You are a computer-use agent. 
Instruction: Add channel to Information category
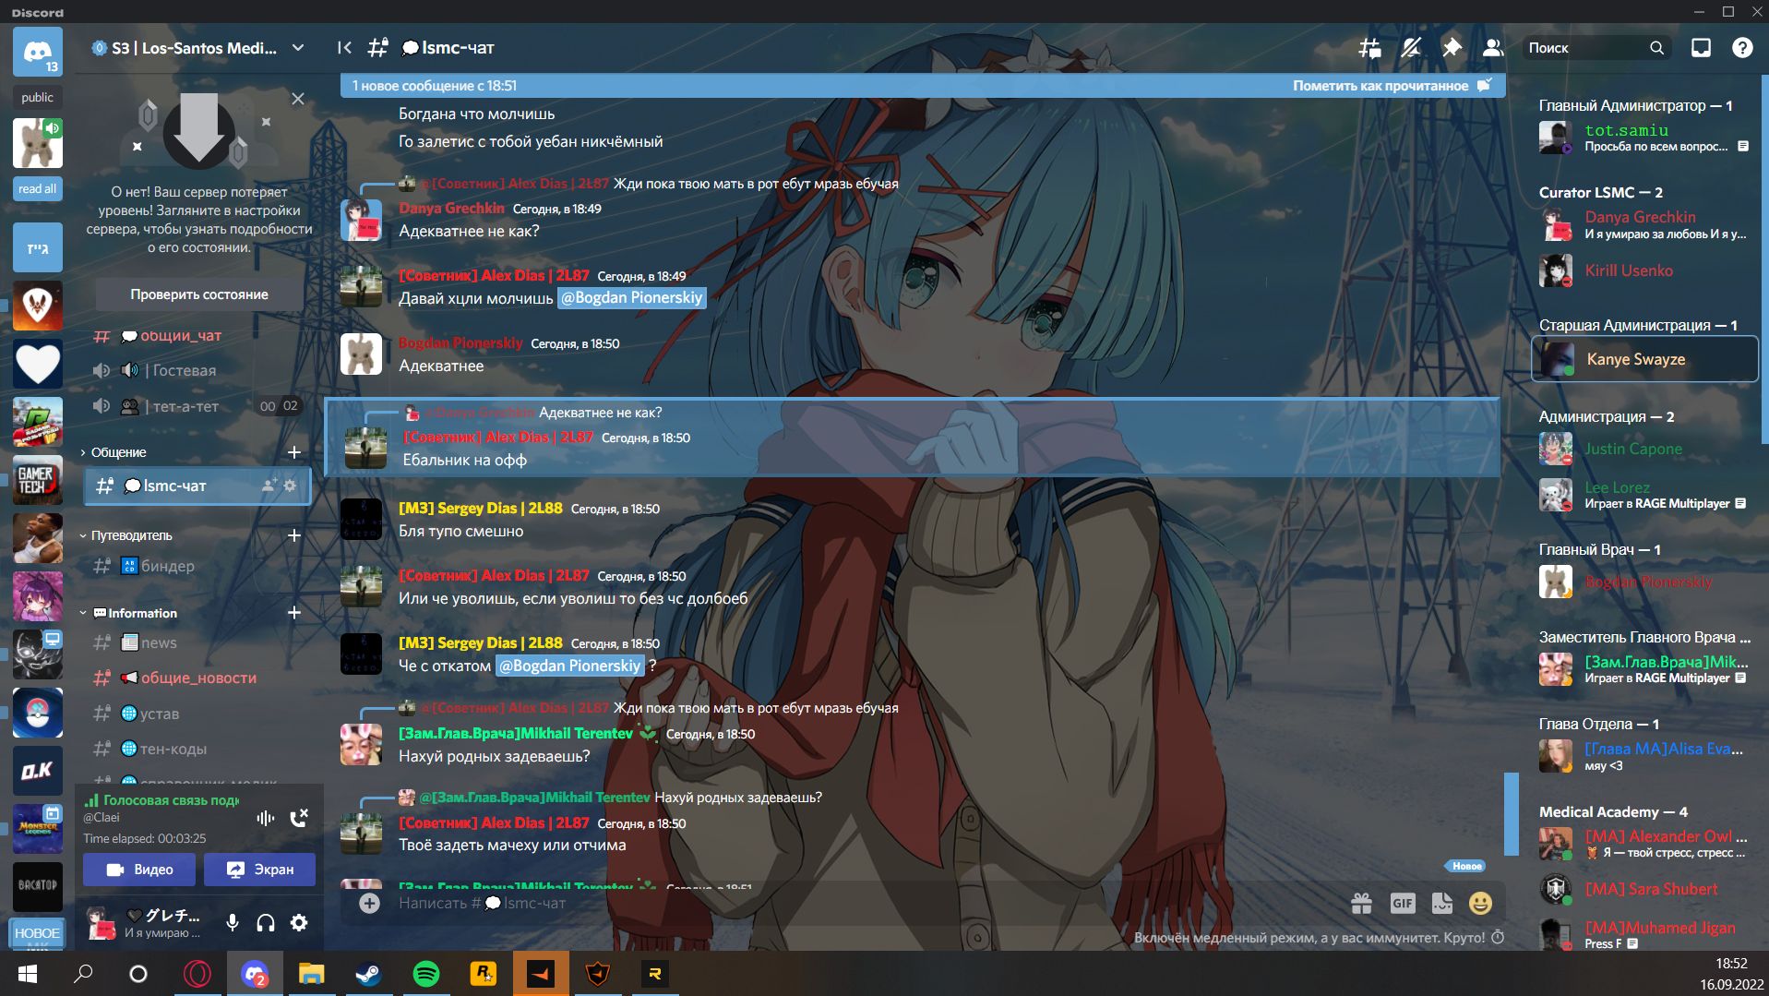coord(294,613)
